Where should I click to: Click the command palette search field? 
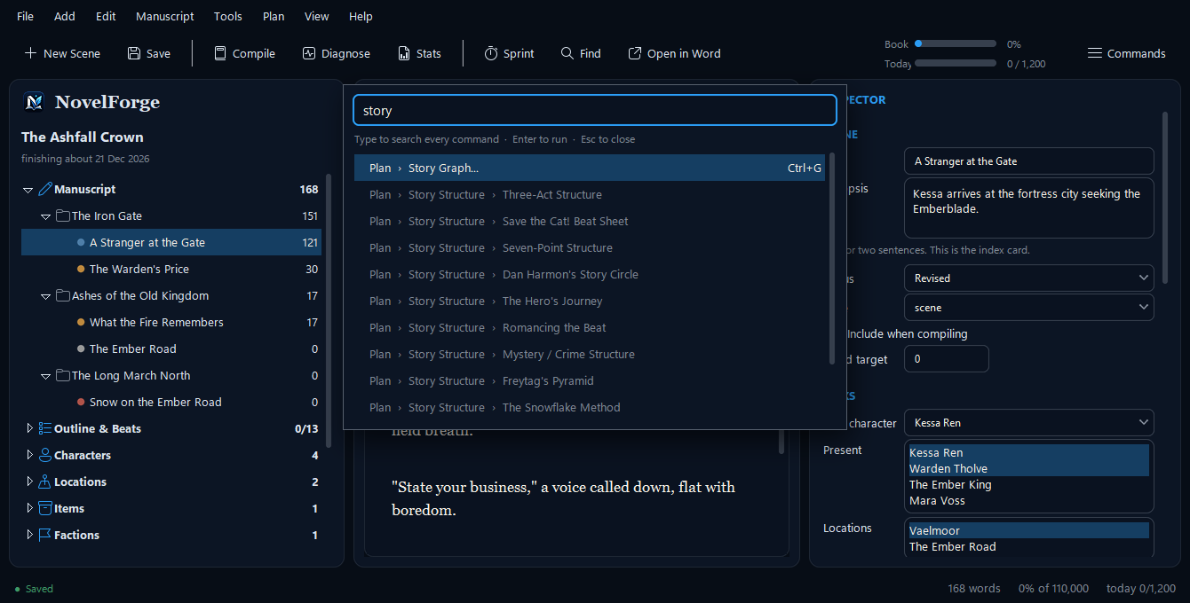pyautogui.click(x=595, y=111)
